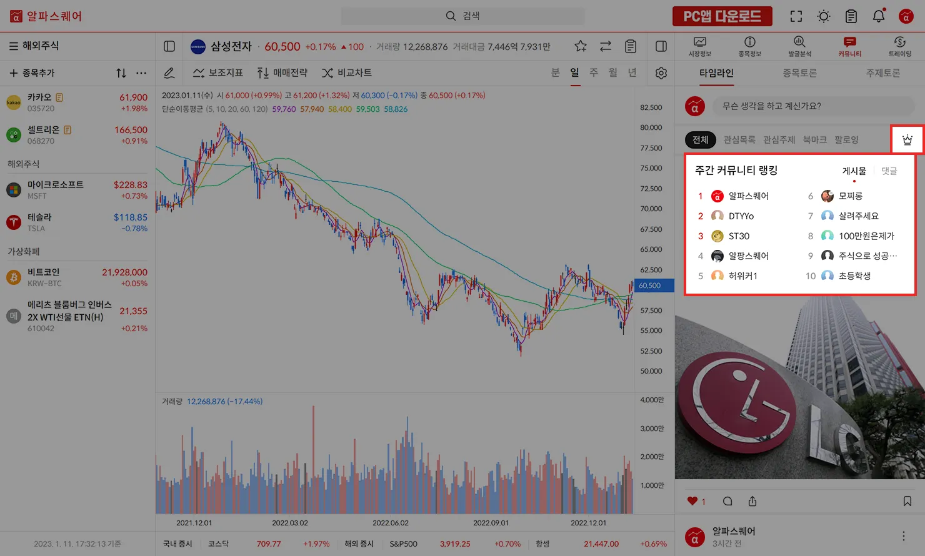This screenshot has width=925, height=556.
Task: Click the swap arrows icon beside star
Action: point(606,46)
